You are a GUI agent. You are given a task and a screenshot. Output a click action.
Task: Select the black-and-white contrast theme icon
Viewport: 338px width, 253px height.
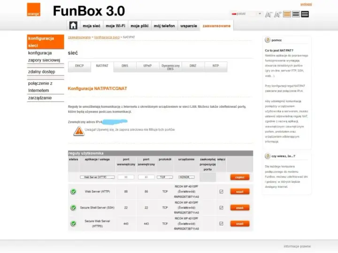[x=296, y=14]
